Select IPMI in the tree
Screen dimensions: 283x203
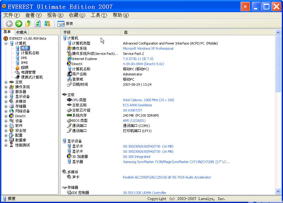click(x=24, y=63)
